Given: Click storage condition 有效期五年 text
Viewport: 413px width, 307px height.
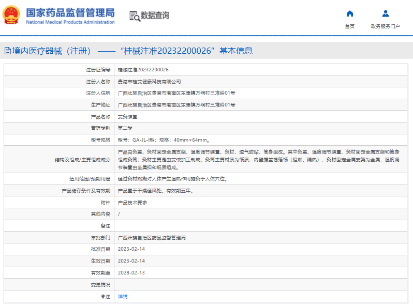Looking at the screenshot, I should pos(180,191).
